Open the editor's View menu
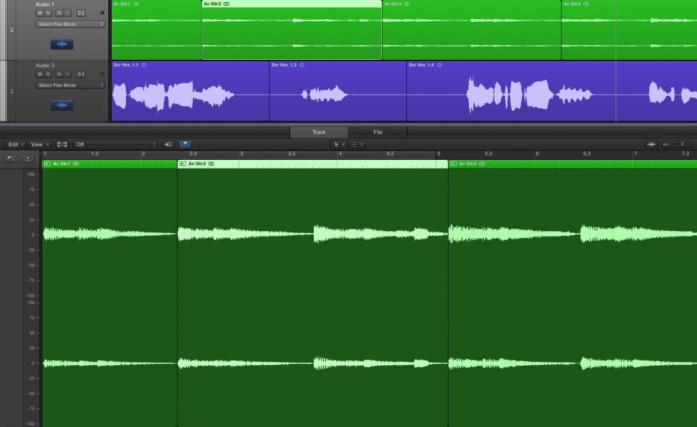Screen dimensions: 697x427 38,144
